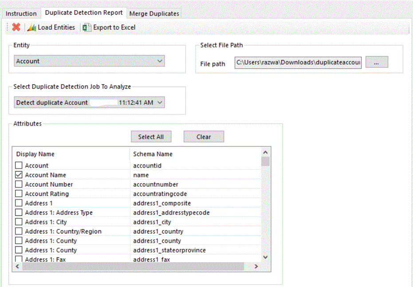Select the Duplicate Detection Report tab
Screen dimensions: 413x287
[x=84, y=13]
